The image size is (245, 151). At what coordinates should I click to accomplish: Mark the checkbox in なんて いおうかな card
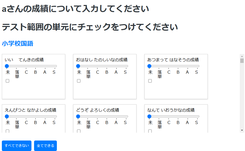[150, 131]
